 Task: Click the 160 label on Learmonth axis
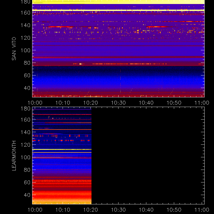25,120
